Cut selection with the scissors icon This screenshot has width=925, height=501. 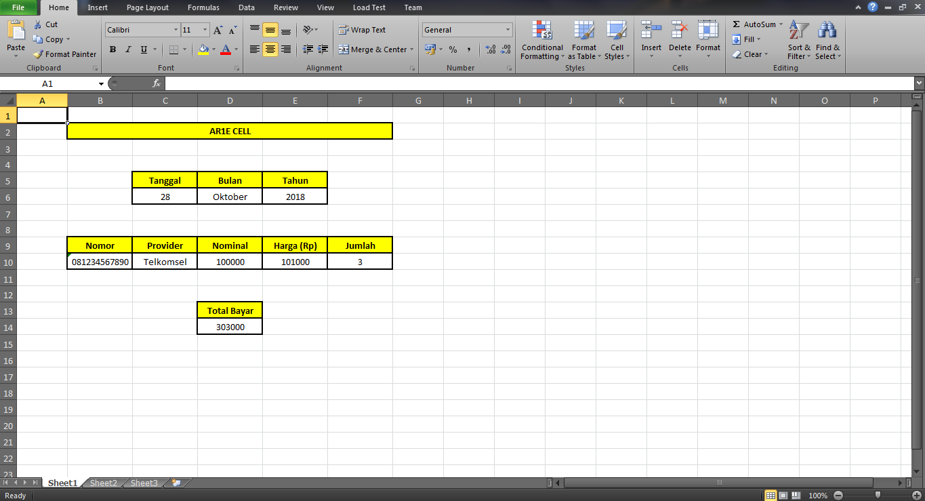tap(45, 24)
